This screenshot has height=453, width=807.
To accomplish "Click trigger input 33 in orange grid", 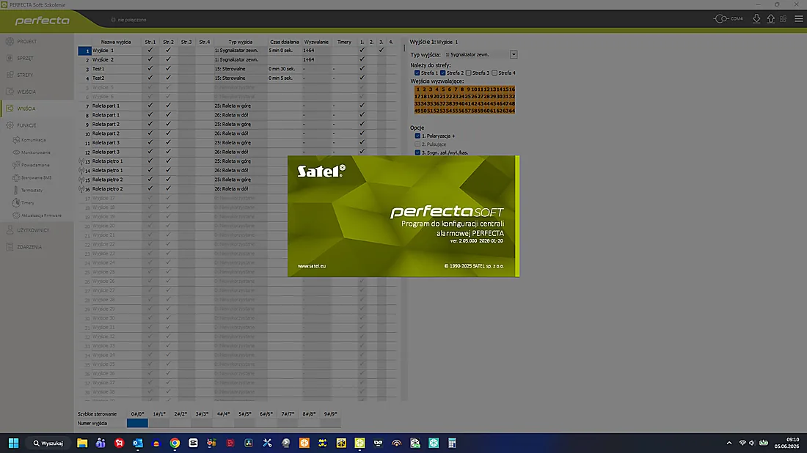I will point(418,104).
